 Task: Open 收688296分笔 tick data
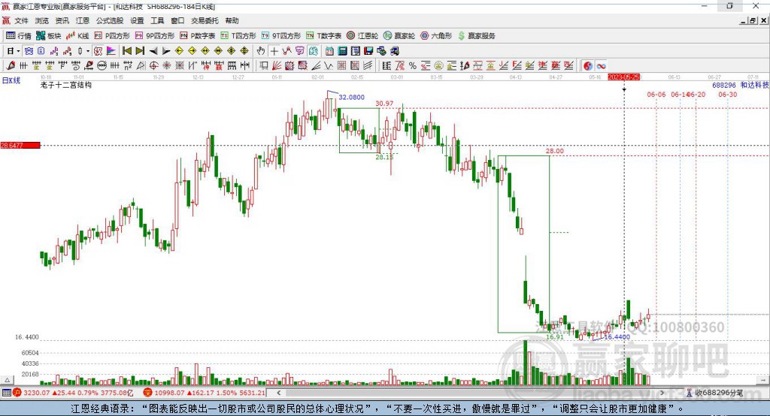(715, 393)
